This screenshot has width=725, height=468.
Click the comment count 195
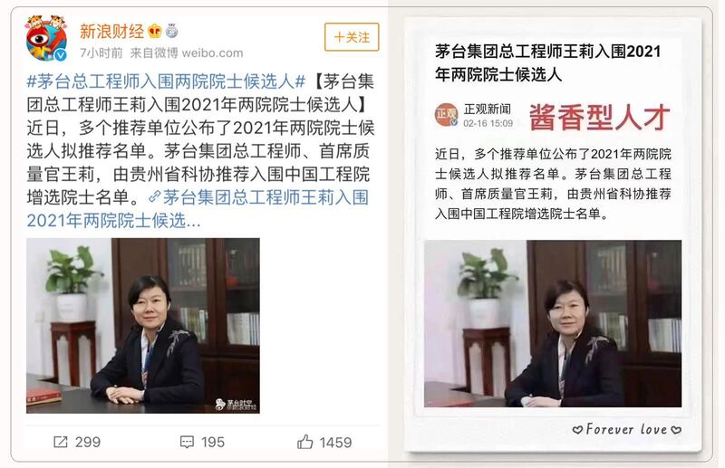point(213,442)
